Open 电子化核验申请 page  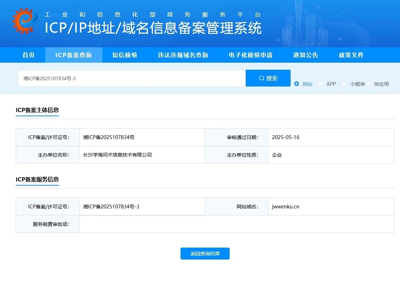[251, 55]
